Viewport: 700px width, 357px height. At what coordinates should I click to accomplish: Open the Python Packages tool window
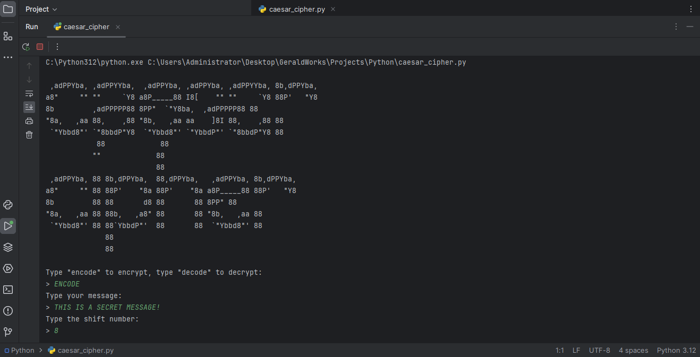8,247
